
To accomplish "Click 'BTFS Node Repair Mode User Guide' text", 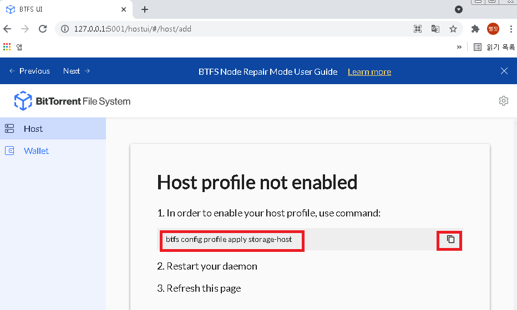I will [268, 72].
